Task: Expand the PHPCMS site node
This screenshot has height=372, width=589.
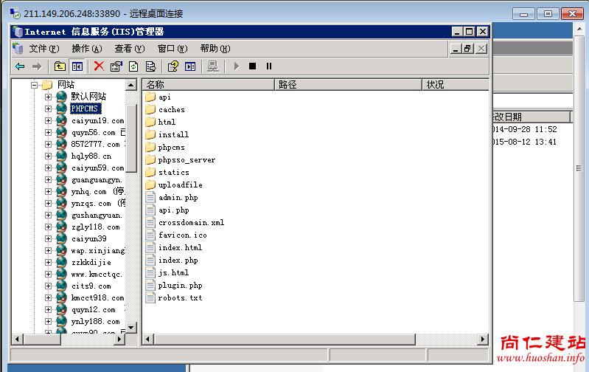Action: 49,108
